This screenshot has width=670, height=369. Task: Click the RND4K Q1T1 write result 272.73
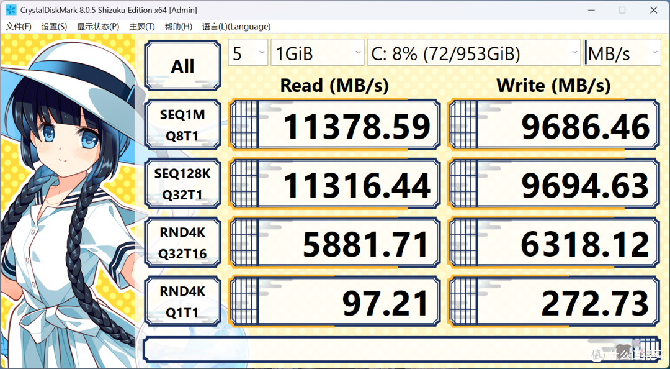point(554,301)
